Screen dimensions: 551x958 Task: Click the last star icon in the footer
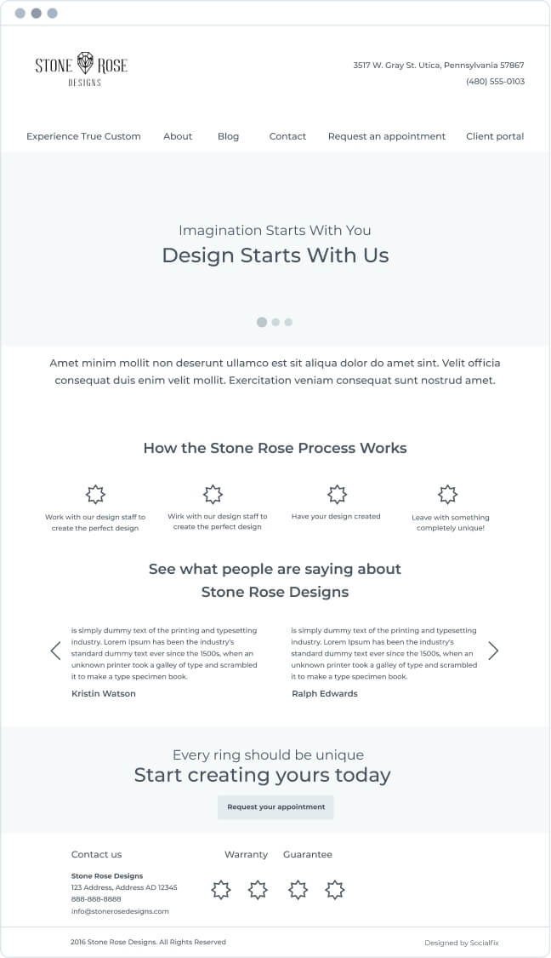click(334, 890)
